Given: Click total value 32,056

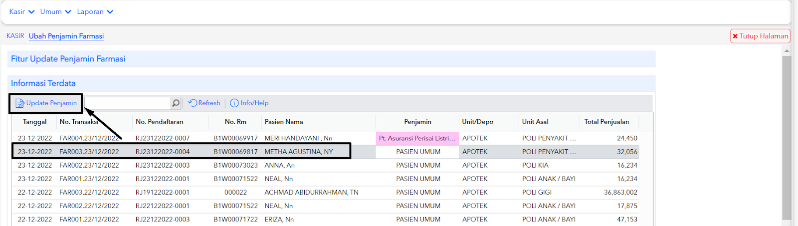Looking at the screenshot, I should point(627,152).
